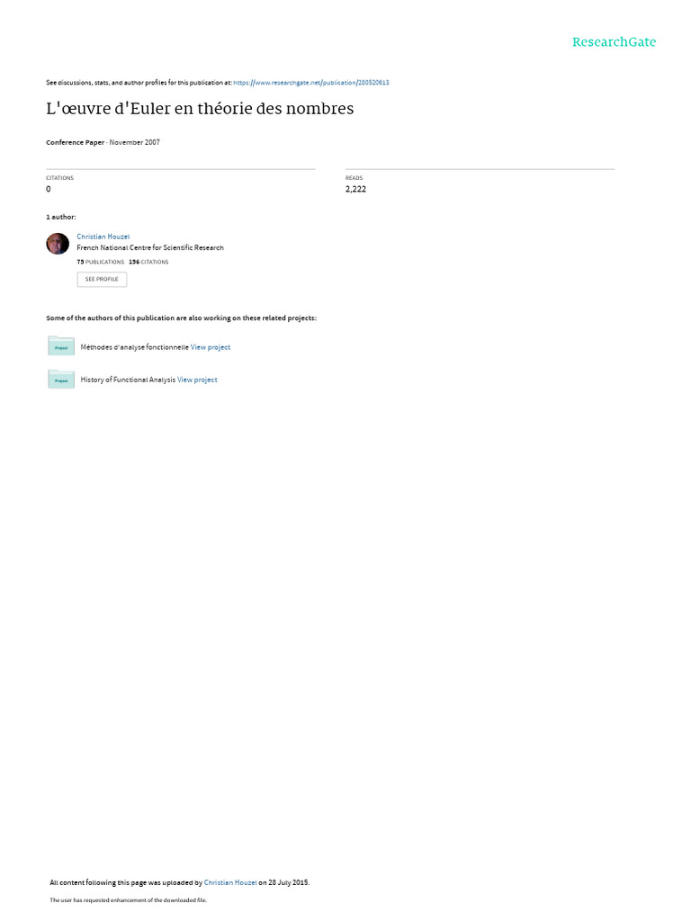Click French National Centre for Scientific Research
Image resolution: width=691 pixels, height=921 pixels.
tap(150, 248)
